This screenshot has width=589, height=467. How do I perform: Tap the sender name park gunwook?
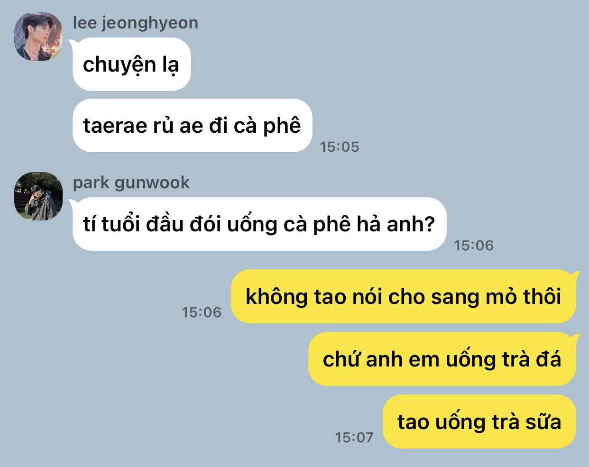pyautogui.click(x=131, y=183)
